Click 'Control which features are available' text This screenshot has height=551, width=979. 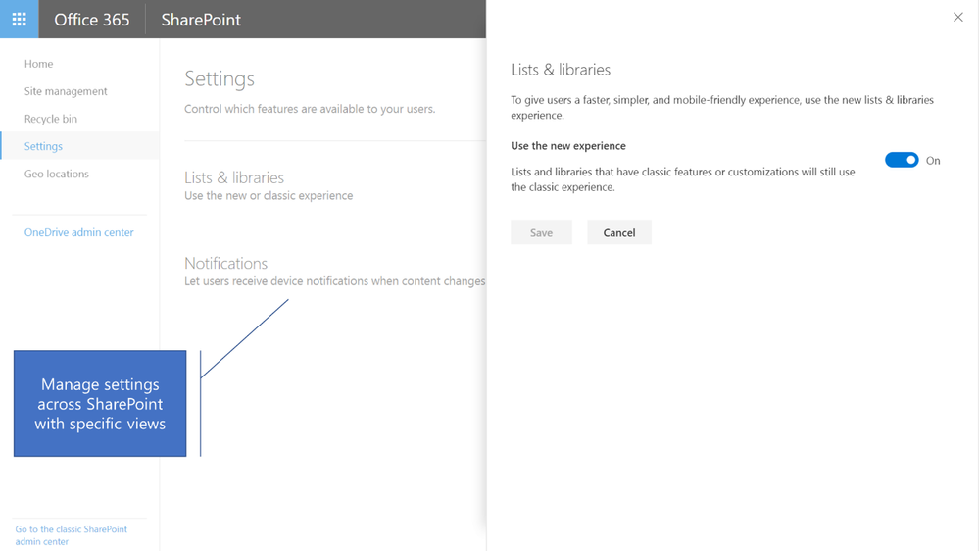[310, 109]
